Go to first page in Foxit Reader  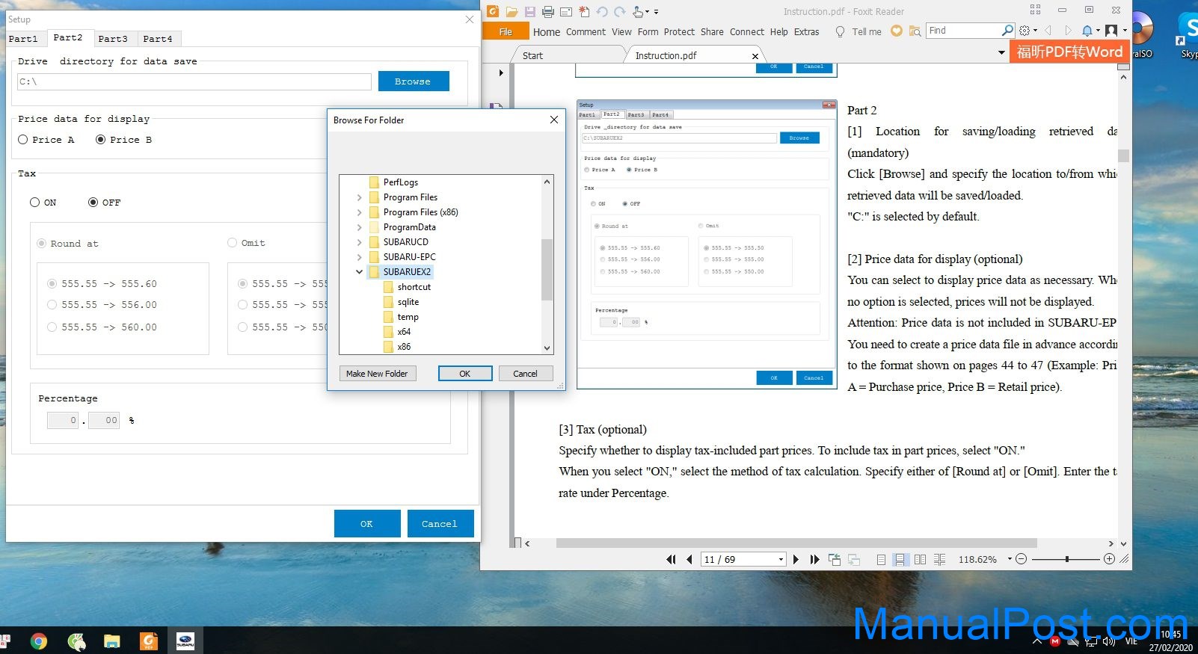tap(671, 559)
